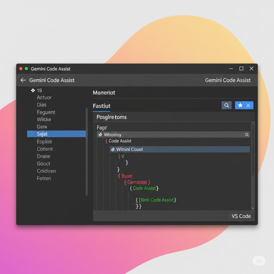The width and height of the screenshot is (274, 274).
Task: Click the X icon beside the star
Action: (x=248, y=105)
